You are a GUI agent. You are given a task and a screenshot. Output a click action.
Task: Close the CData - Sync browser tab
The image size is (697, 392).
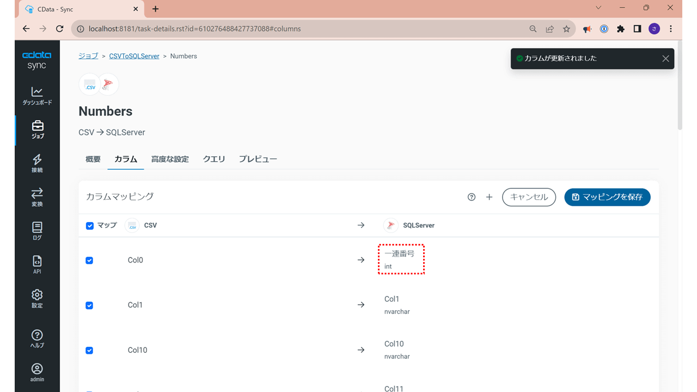pyautogui.click(x=135, y=9)
